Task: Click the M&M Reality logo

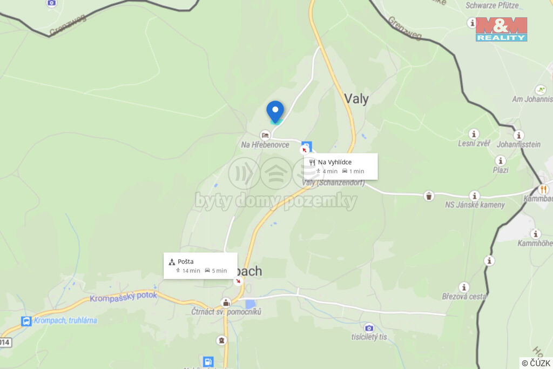Action: [501, 29]
